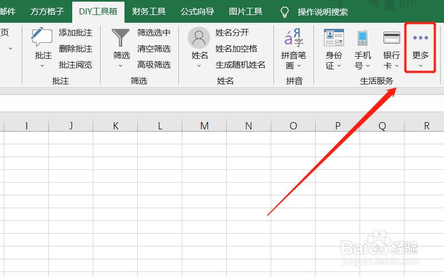Expand the 银行卡 dropdown arrow
The image size is (444, 277).
[397, 66]
